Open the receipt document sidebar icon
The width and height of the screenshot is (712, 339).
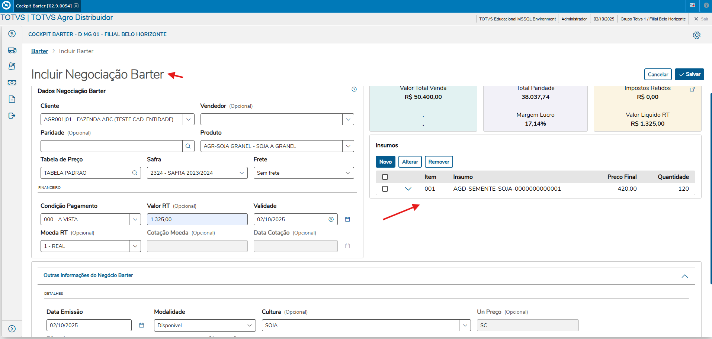click(x=12, y=66)
